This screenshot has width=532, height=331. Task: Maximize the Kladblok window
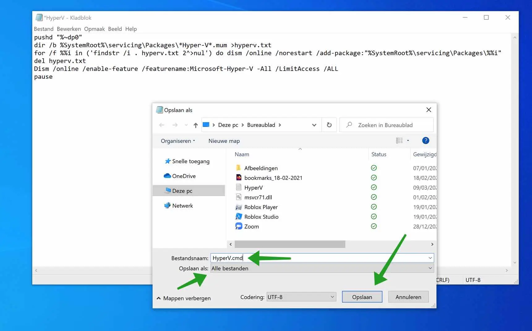486,18
